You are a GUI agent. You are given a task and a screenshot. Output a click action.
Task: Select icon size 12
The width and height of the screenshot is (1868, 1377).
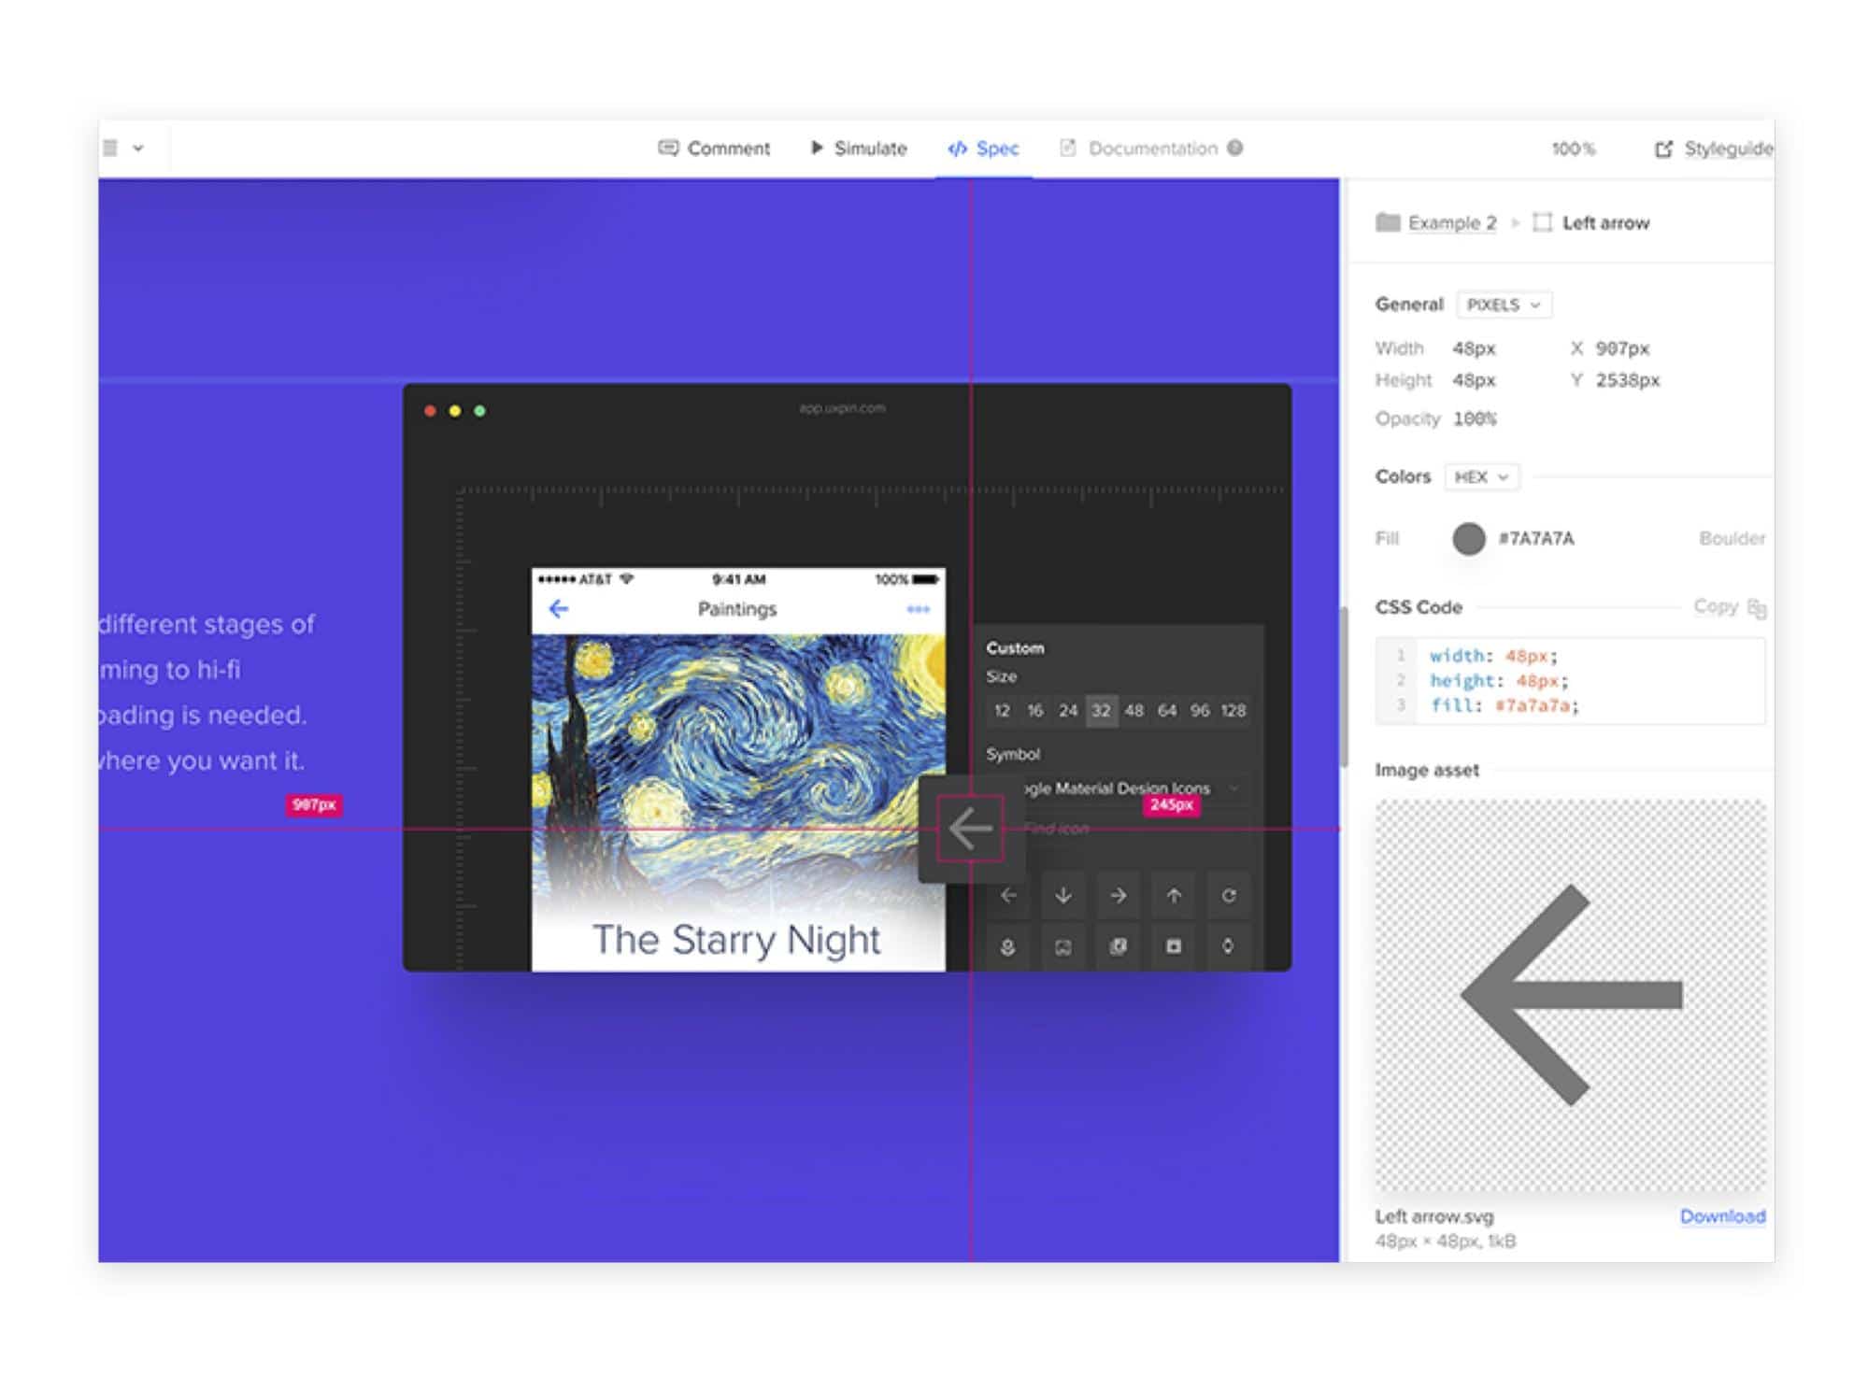1002,711
